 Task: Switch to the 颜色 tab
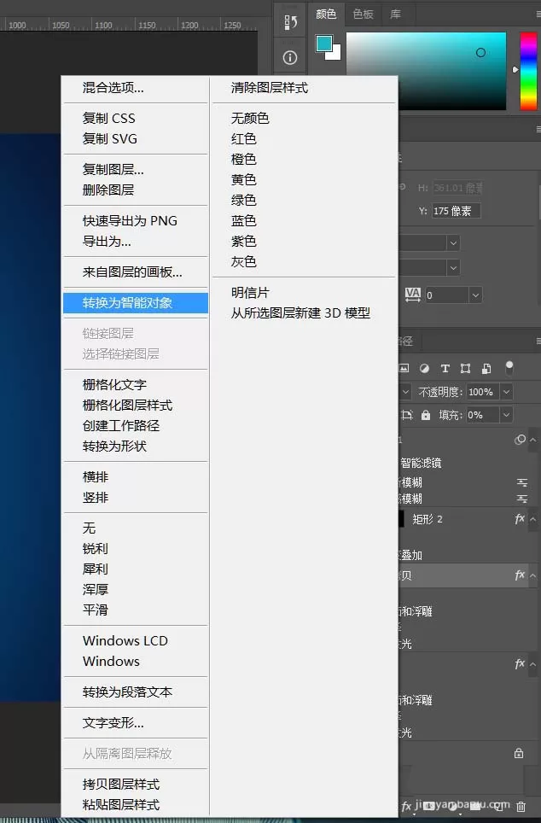[x=326, y=15]
